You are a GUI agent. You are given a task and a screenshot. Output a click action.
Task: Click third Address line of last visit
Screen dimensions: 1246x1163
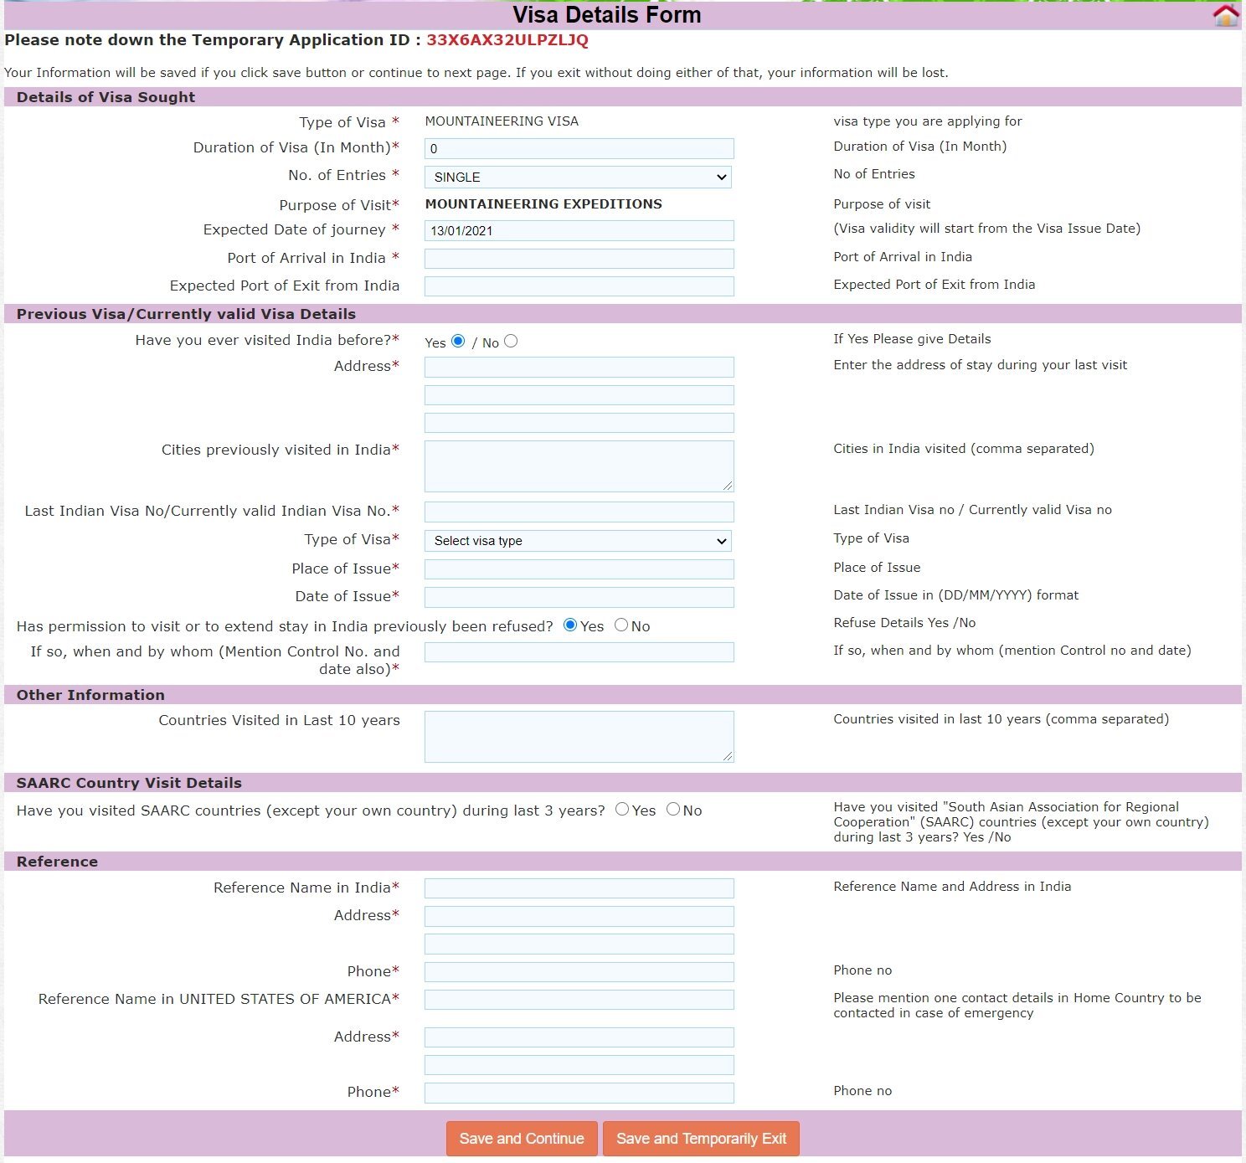click(579, 423)
